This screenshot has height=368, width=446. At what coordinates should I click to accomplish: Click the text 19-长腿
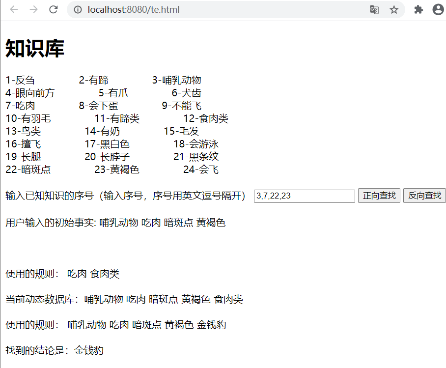pos(23,157)
